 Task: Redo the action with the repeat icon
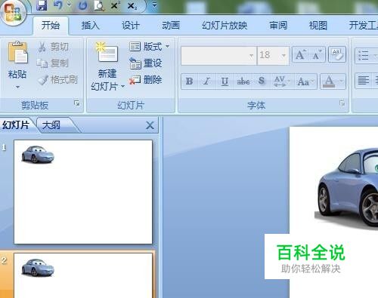[x=82, y=5]
